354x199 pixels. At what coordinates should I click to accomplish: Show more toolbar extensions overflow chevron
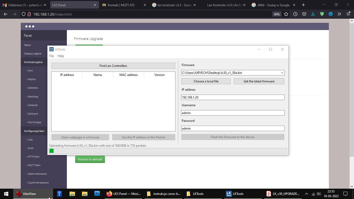tap(339, 14)
